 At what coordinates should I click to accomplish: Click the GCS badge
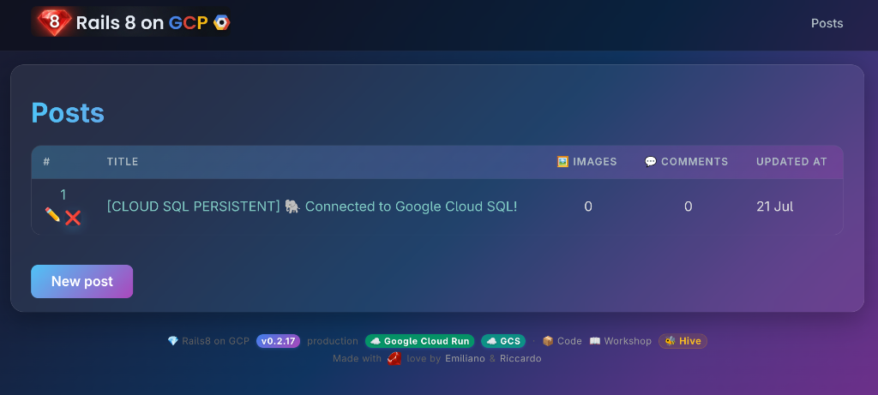[x=502, y=341]
